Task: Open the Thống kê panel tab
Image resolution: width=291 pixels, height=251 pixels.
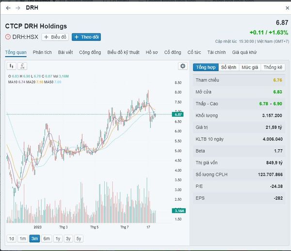Action: coord(273,67)
